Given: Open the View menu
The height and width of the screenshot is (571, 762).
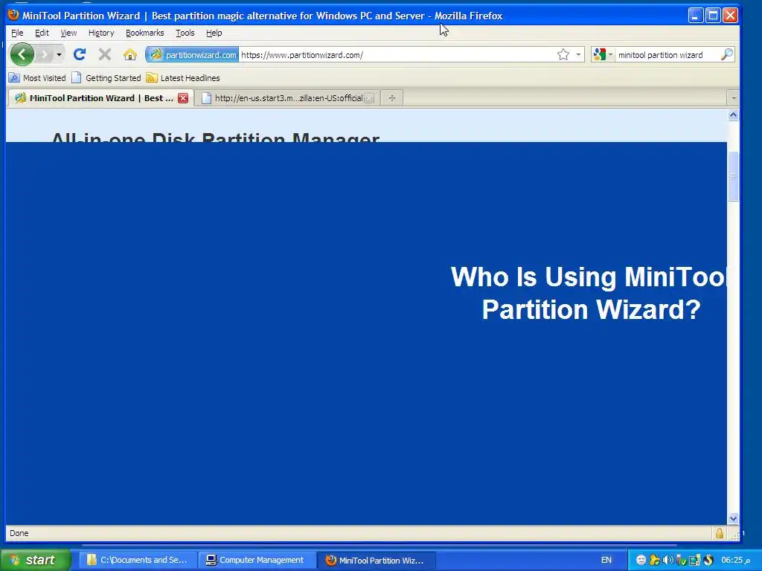Looking at the screenshot, I should pos(68,33).
